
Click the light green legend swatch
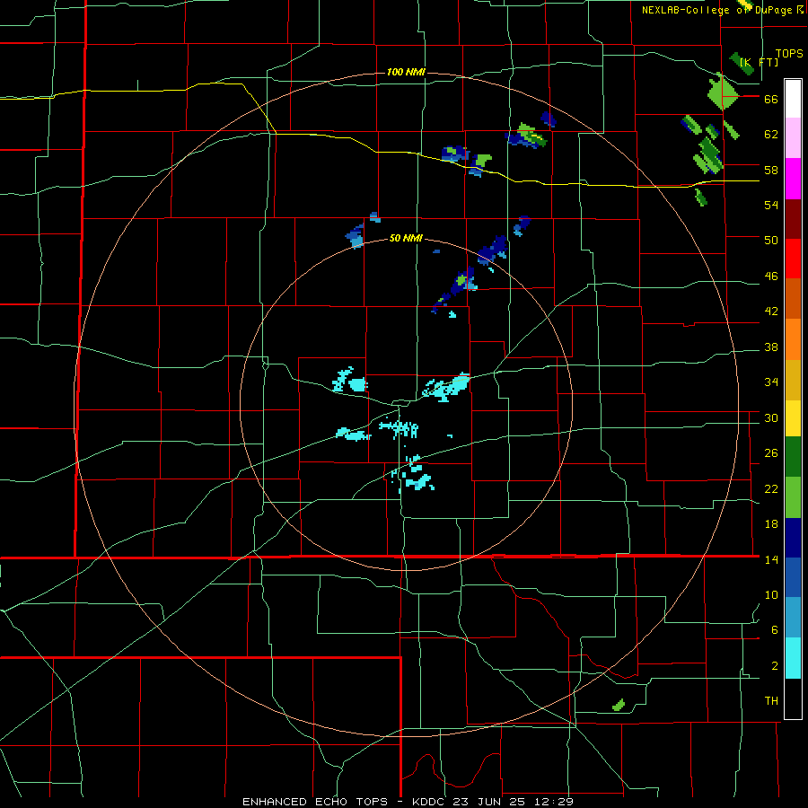click(793, 497)
